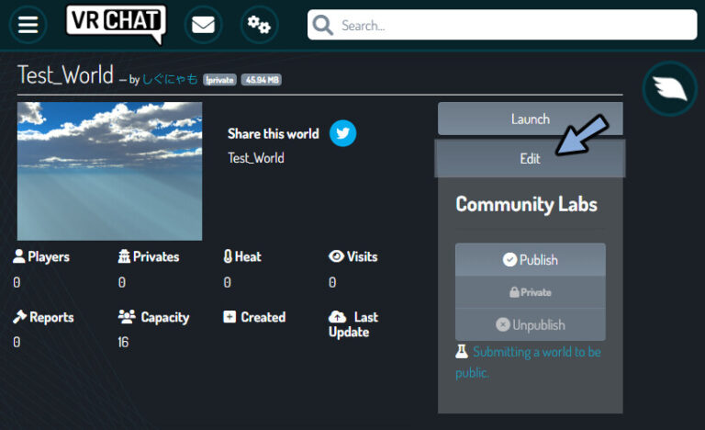Click the private status badge
This screenshot has width=705, height=430.
(219, 80)
